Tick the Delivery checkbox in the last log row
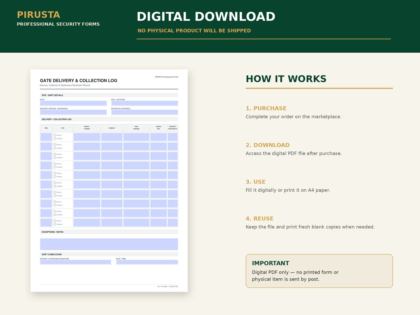This screenshot has width=420, height=315. point(55,221)
